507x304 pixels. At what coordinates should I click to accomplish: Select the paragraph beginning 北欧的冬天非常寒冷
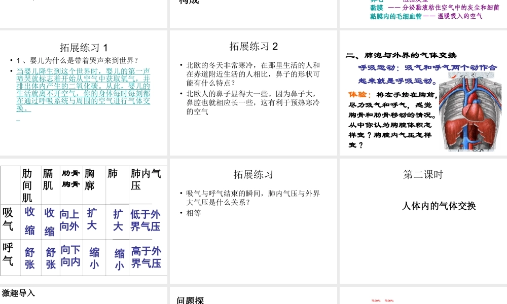[253, 74]
